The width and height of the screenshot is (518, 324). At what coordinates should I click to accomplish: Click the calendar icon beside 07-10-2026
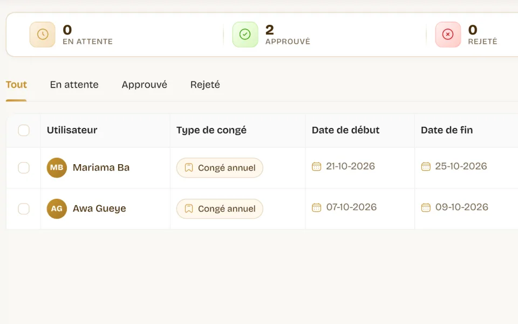317,207
